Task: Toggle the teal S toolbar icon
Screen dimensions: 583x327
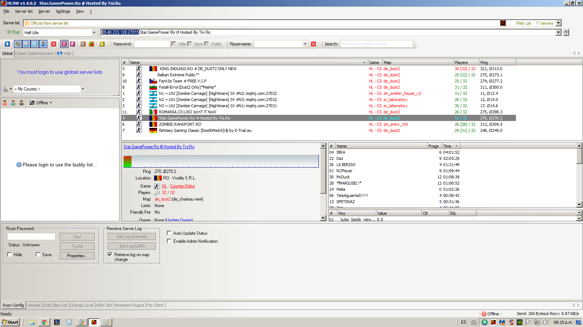Action: coord(35,44)
